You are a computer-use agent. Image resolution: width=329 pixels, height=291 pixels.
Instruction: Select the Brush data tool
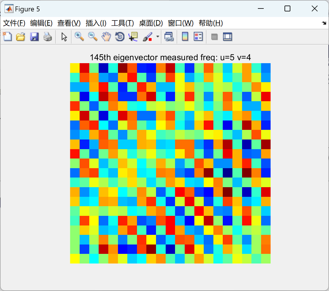pos(148,37)
